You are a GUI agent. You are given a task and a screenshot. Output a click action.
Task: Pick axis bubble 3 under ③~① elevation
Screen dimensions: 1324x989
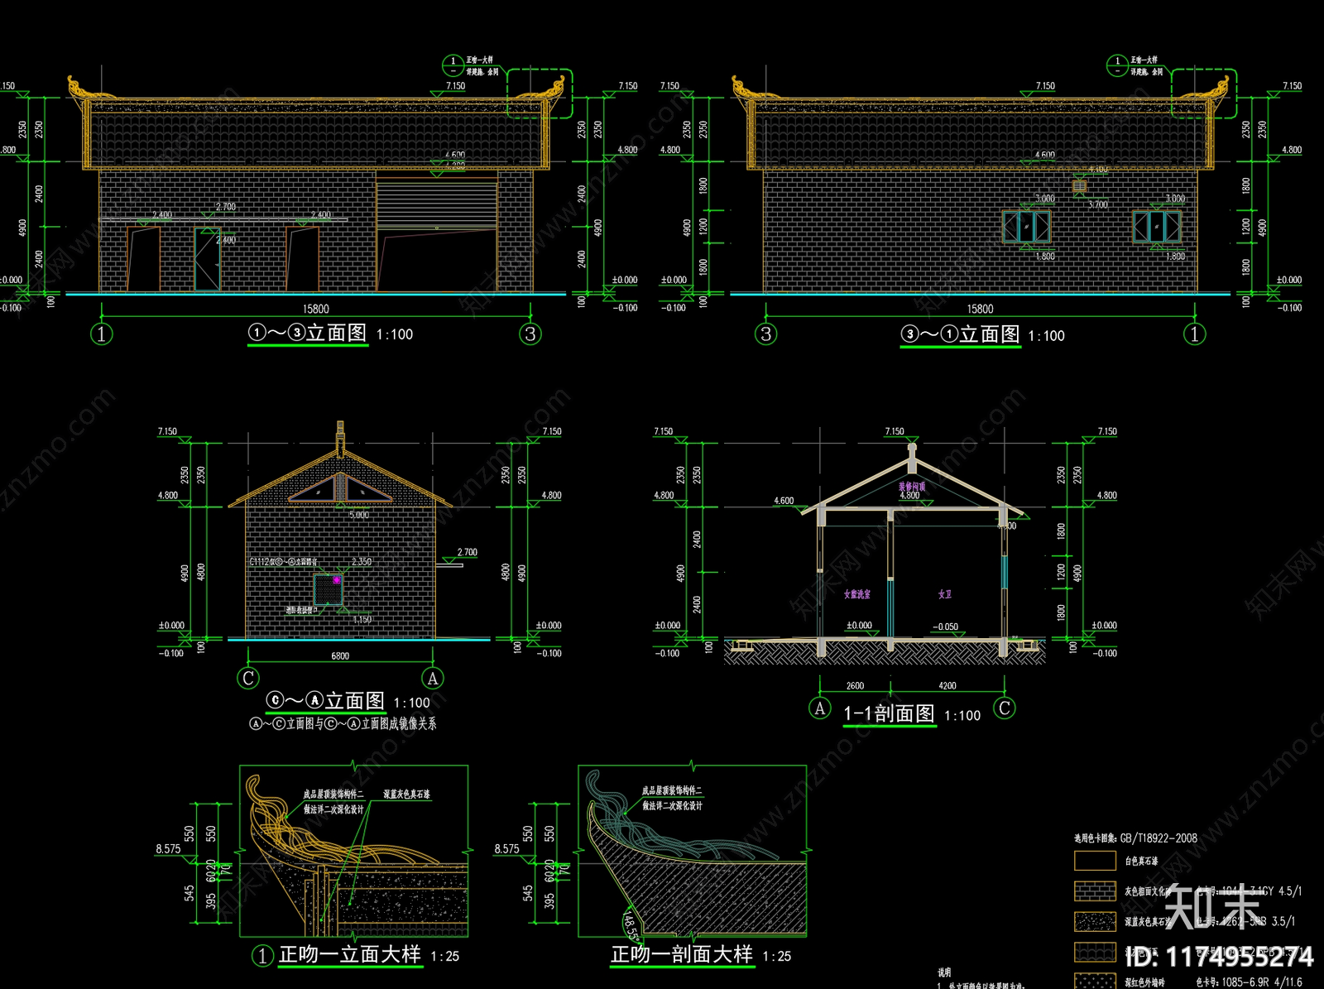pos(766,334)
